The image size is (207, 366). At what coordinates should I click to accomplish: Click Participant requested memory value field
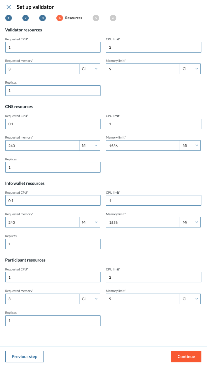[x=42, y=299]
